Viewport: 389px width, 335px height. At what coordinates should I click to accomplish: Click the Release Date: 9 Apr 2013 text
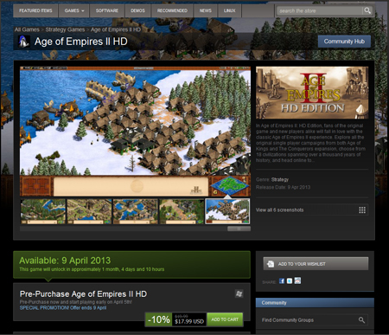pos(283,187)
